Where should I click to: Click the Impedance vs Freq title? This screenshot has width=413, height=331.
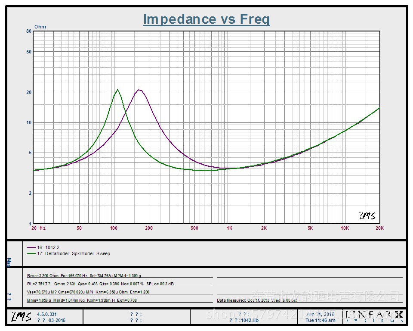[206, 19]
